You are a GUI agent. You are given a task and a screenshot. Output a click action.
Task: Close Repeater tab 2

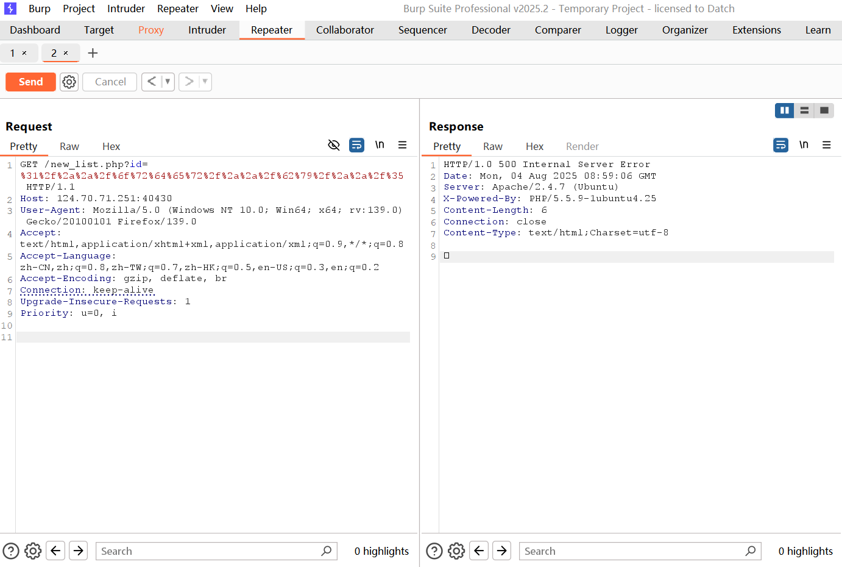tap(66, 53)
